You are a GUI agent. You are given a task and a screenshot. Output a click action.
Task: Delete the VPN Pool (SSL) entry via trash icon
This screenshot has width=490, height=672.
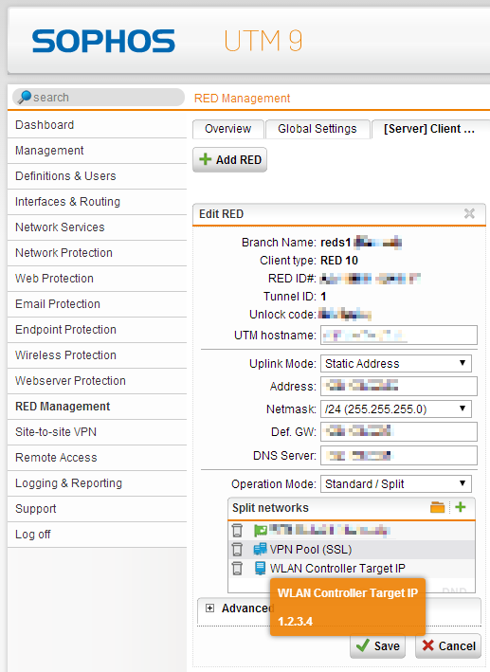coord(237,549)
